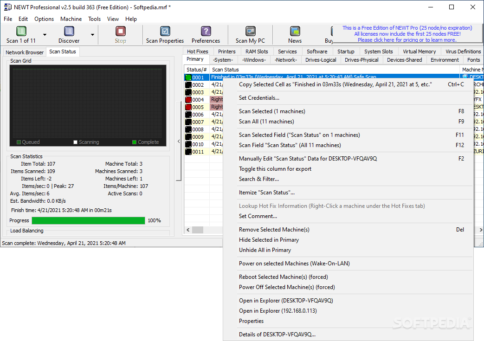Open the Tools menu
484x341 pixels.
(x=95, y=19)
